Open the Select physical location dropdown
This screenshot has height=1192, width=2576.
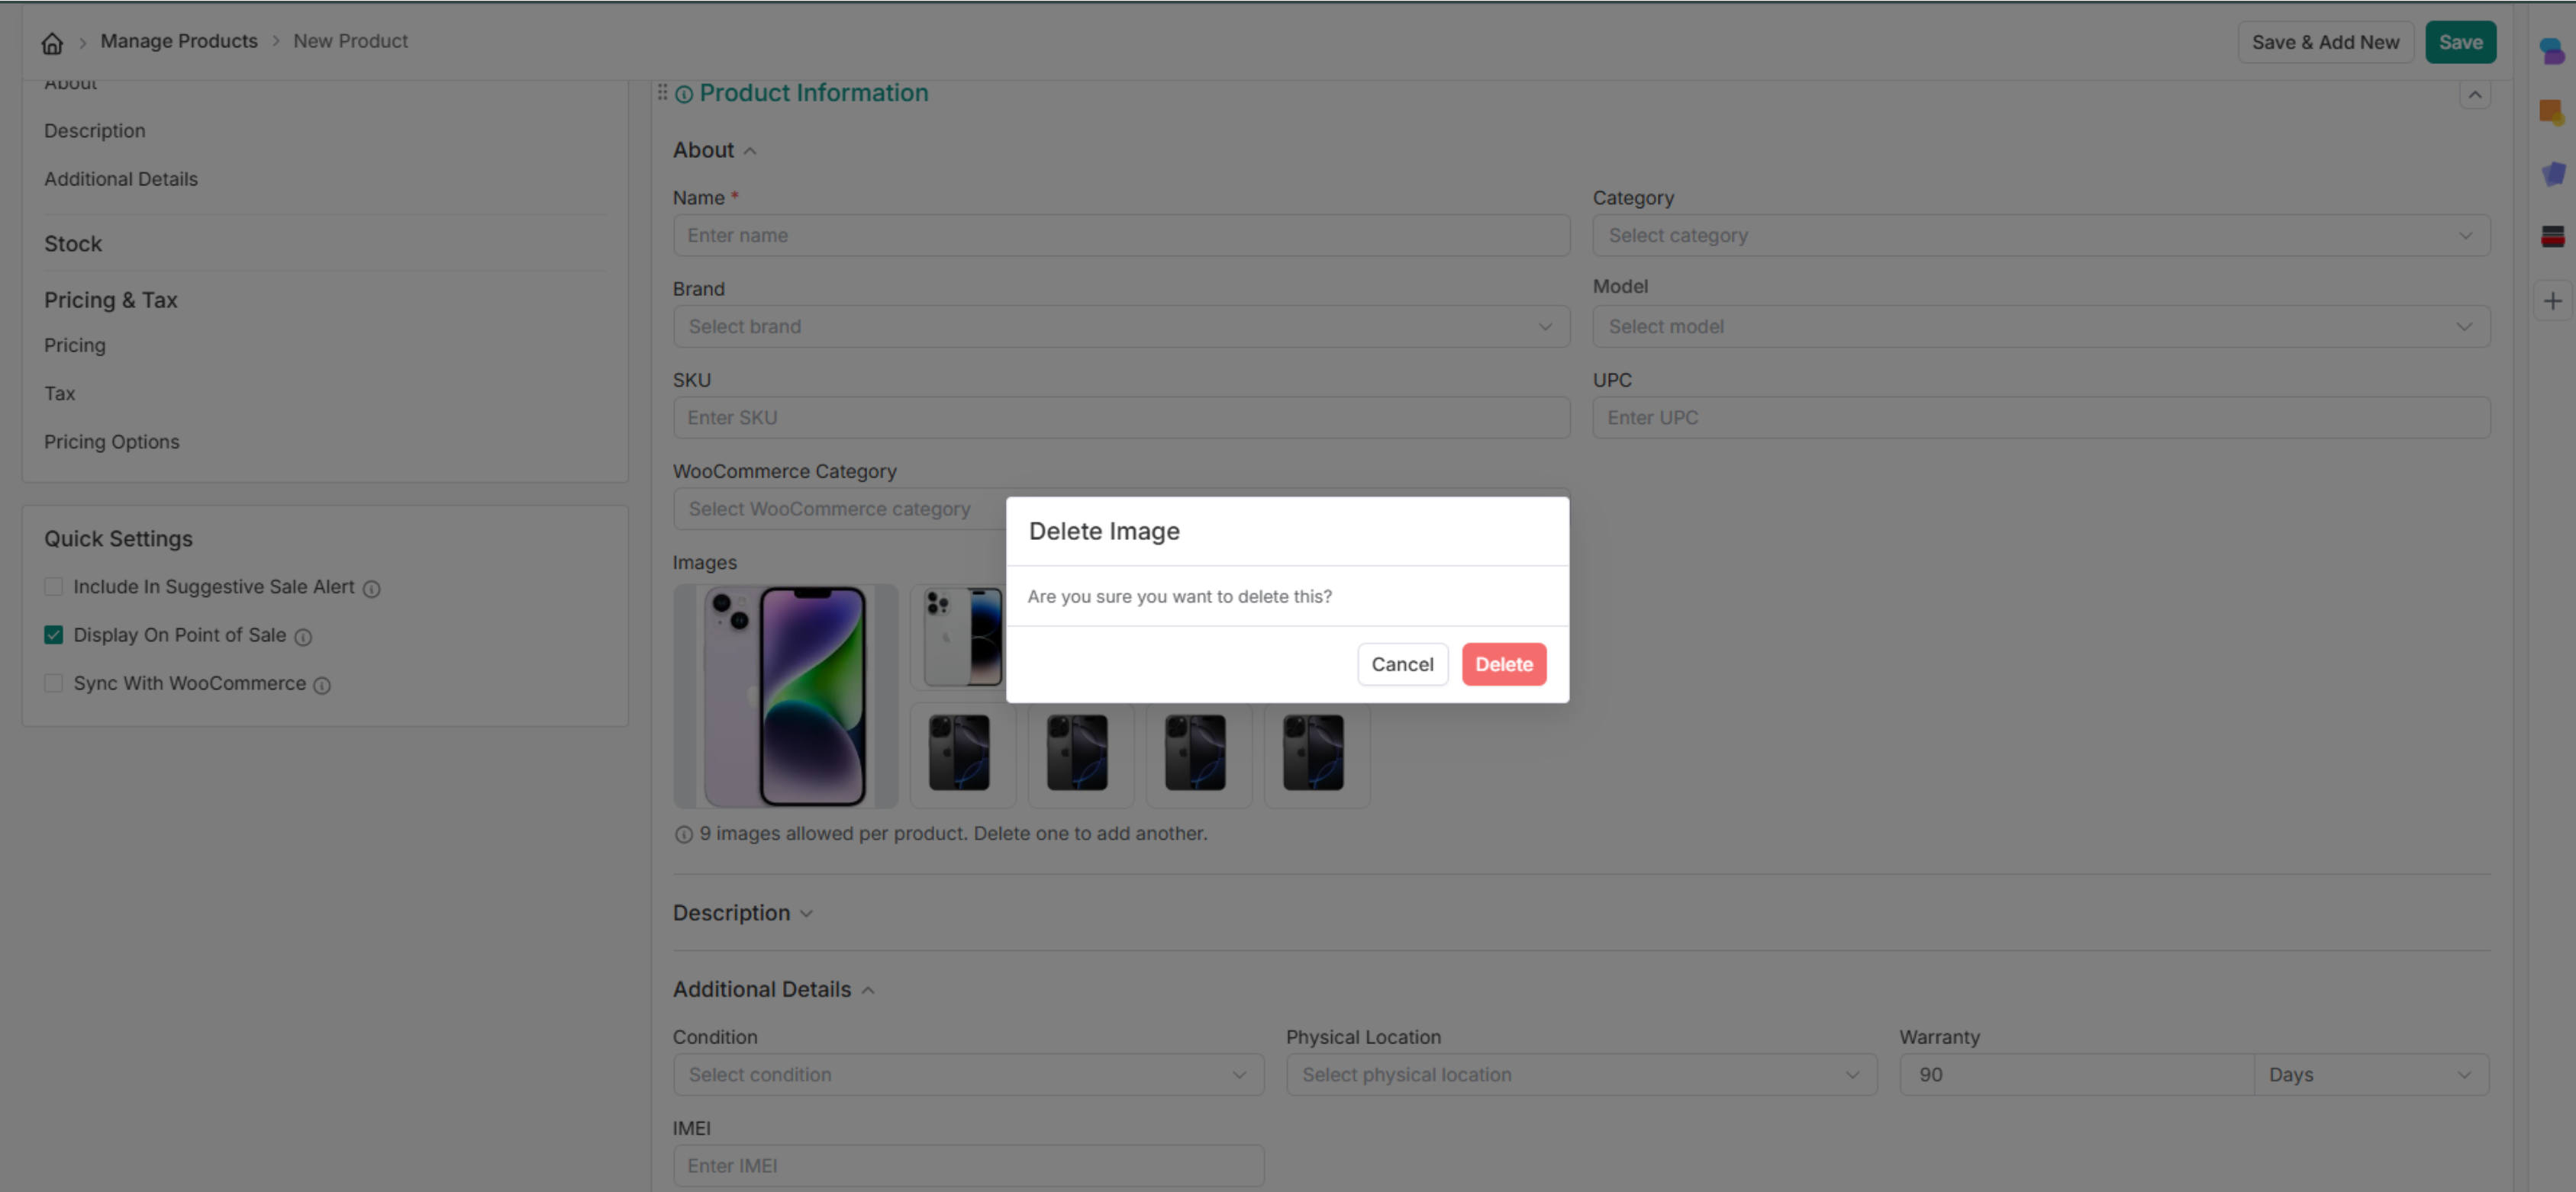click(1581, 1075)
